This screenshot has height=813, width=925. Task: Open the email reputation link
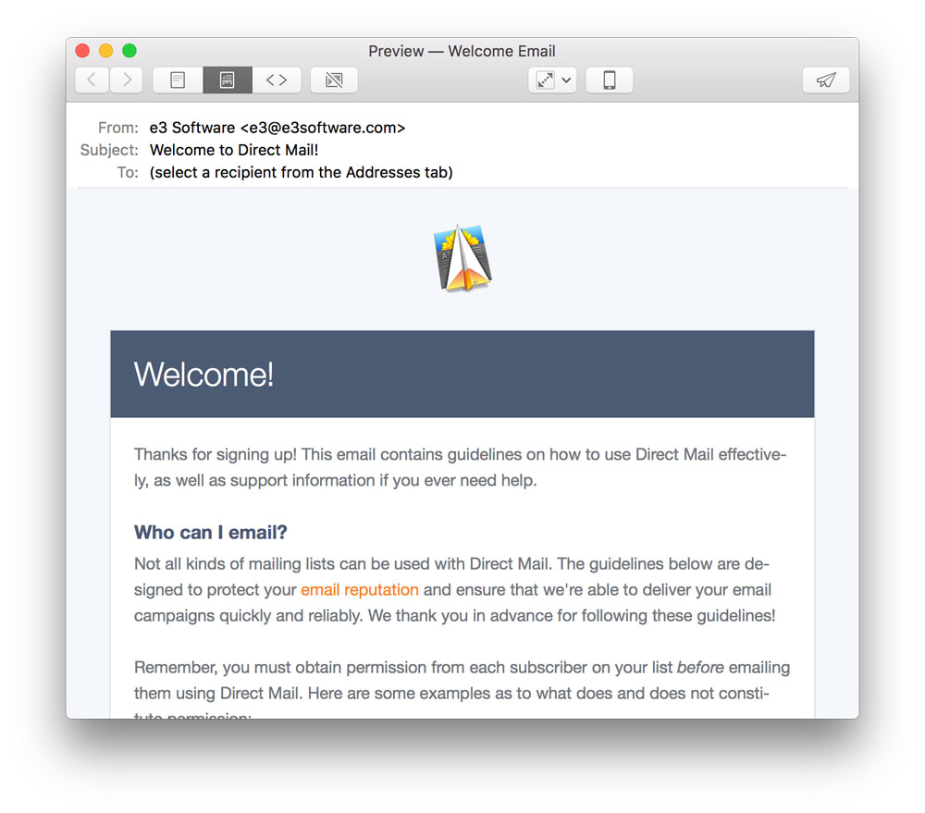[x=360, y=589]
